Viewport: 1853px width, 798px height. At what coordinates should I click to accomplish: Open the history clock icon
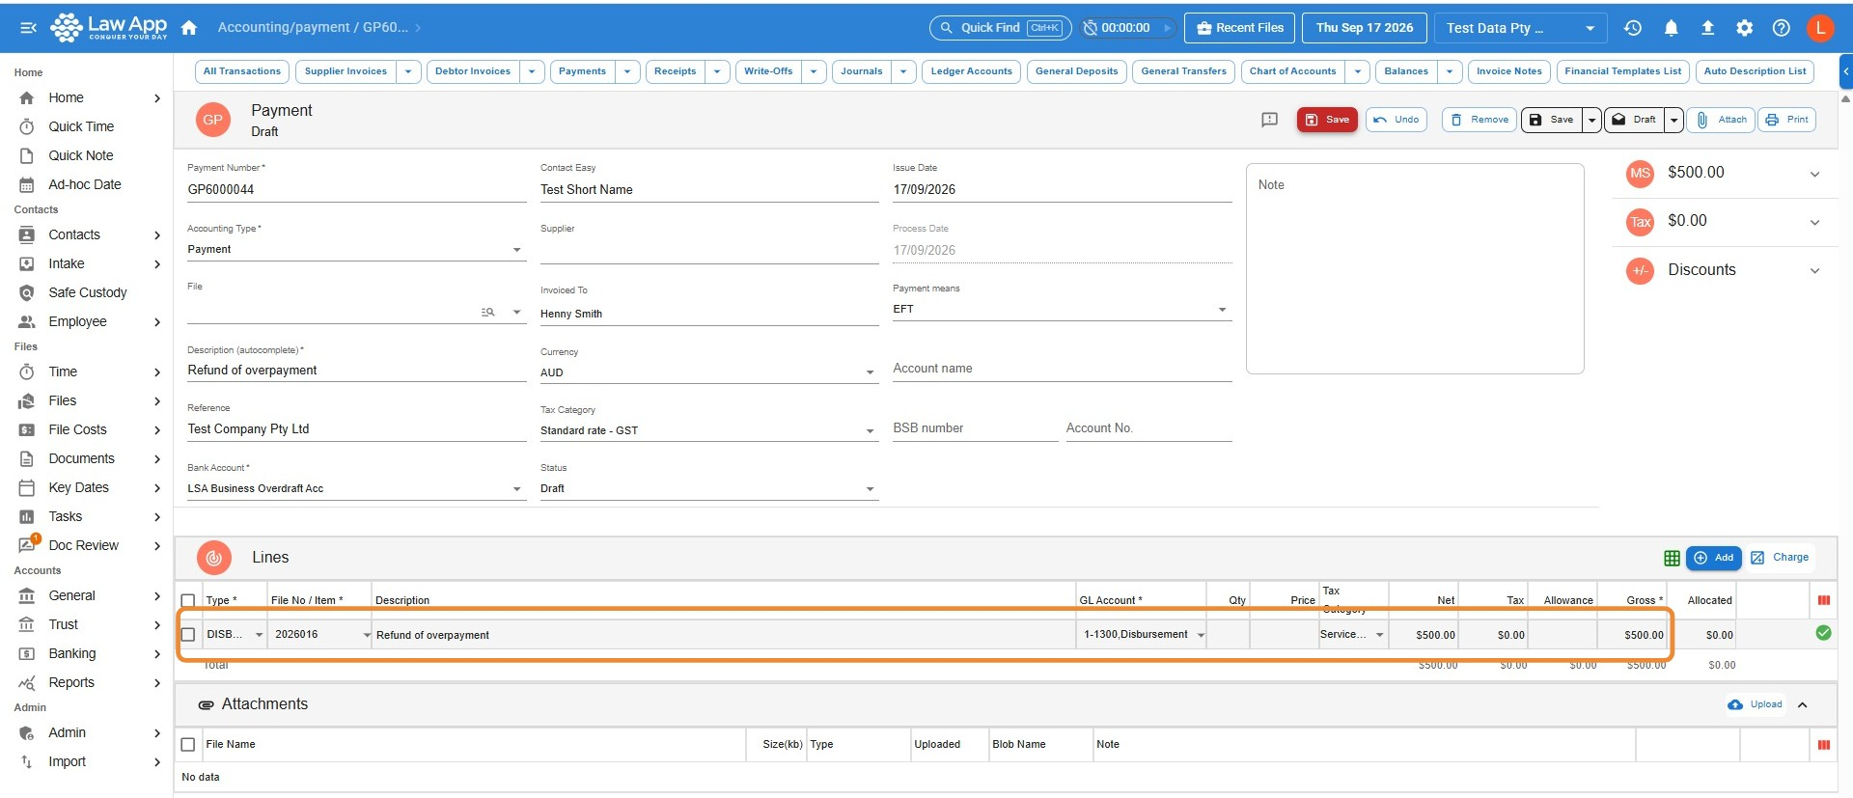coord(1633,28)
